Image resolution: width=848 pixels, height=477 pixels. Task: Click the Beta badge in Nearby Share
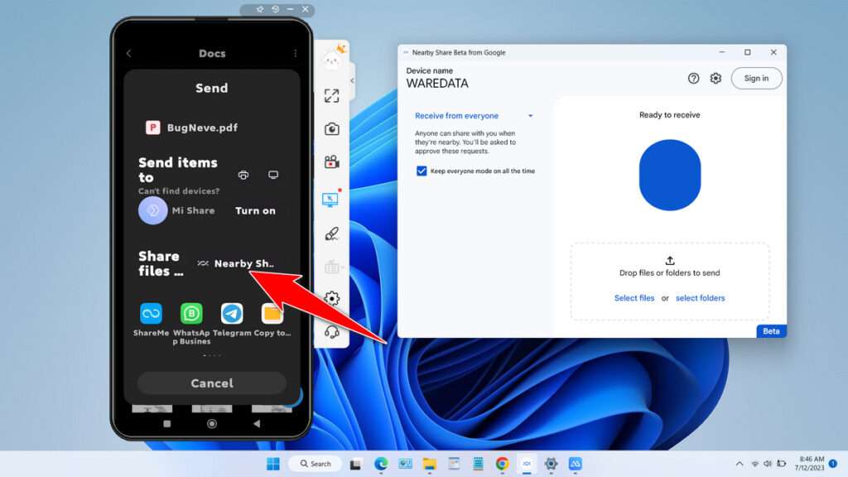771,331
